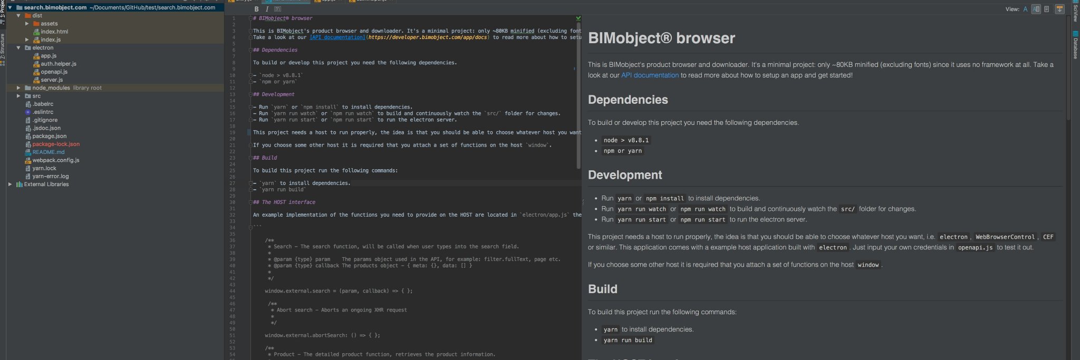Expand the assets folder
The image size is (1080, 360).
[x=27, y=24]
